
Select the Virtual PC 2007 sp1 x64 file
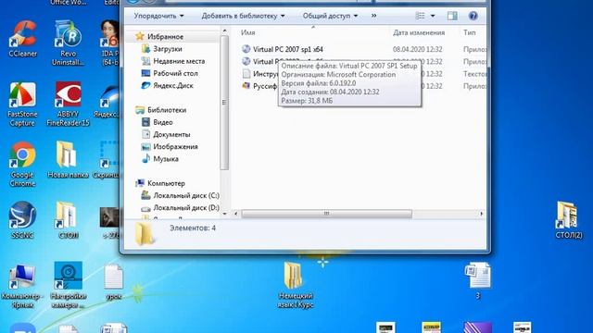(x=288, y=49)
